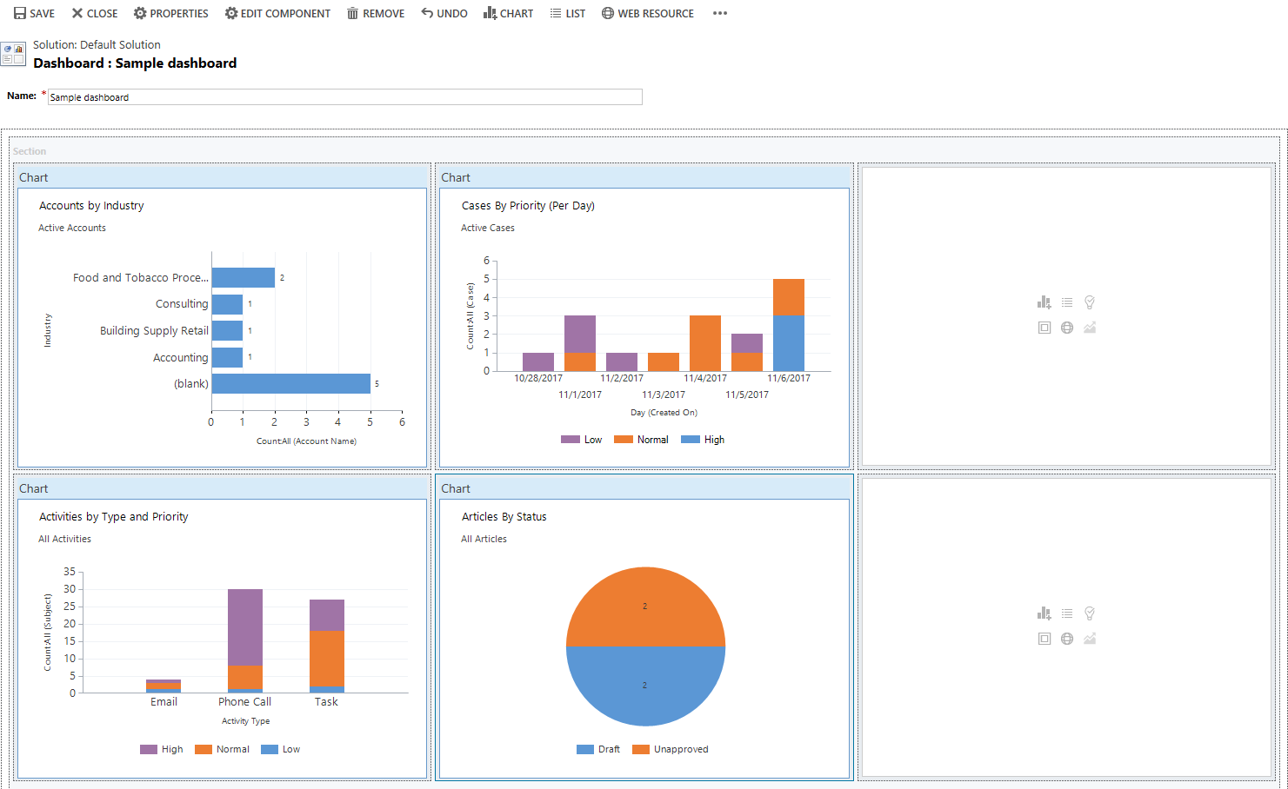The width and height of the screenshot is (1288, 789).
Task: Save the dashboard with the SAVE button
Action: tap(34, 13)
